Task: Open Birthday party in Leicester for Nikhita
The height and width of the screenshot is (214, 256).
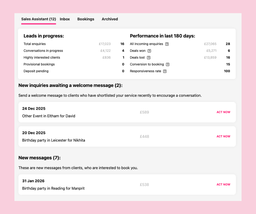Action: tap(54, 140)
